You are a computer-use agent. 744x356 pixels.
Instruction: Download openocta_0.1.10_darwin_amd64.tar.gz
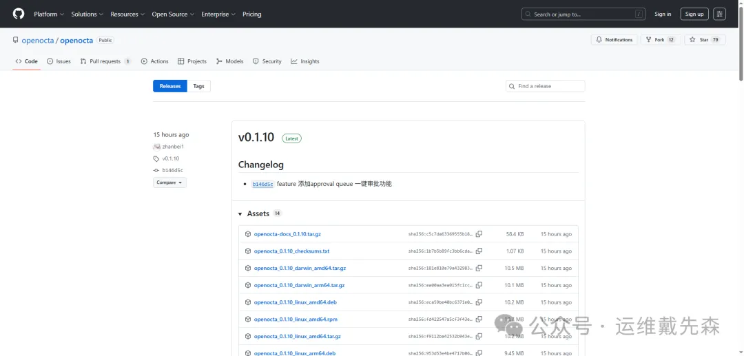[300, 269]
